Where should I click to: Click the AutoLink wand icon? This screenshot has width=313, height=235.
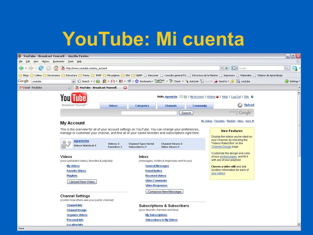click(x=186, y=81)
